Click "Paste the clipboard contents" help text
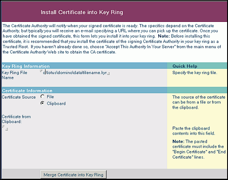Screen dimensions: 228x180 [x=194, y=131]
